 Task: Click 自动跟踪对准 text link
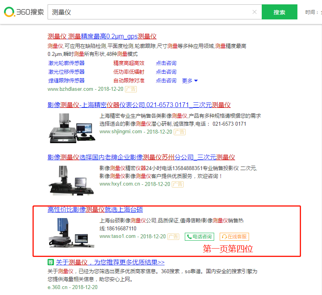pos(129,80)
